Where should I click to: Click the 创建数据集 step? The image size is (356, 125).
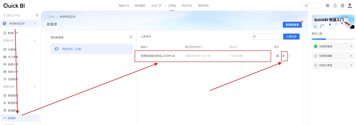coord(333,56)
